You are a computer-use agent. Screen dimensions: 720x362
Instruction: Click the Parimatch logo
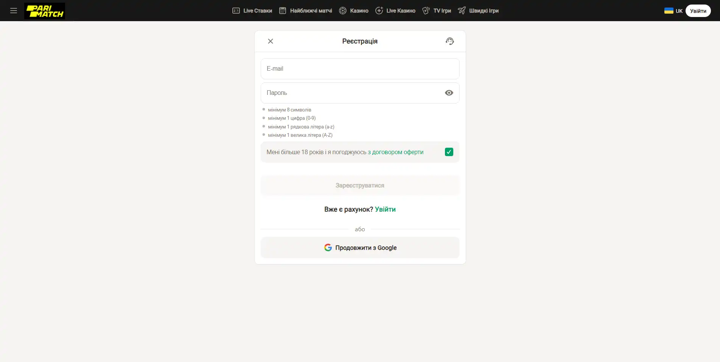[x=45, y=11]
